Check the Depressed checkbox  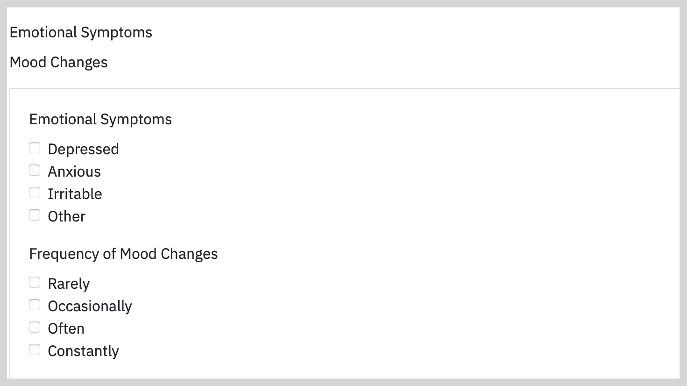[x=35, y=148]
